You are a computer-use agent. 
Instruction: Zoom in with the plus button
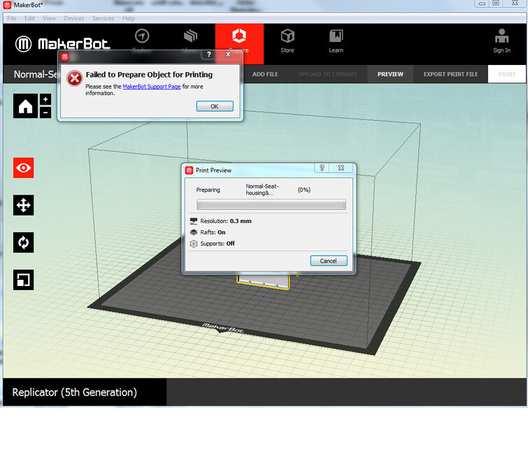click(45, 99)
